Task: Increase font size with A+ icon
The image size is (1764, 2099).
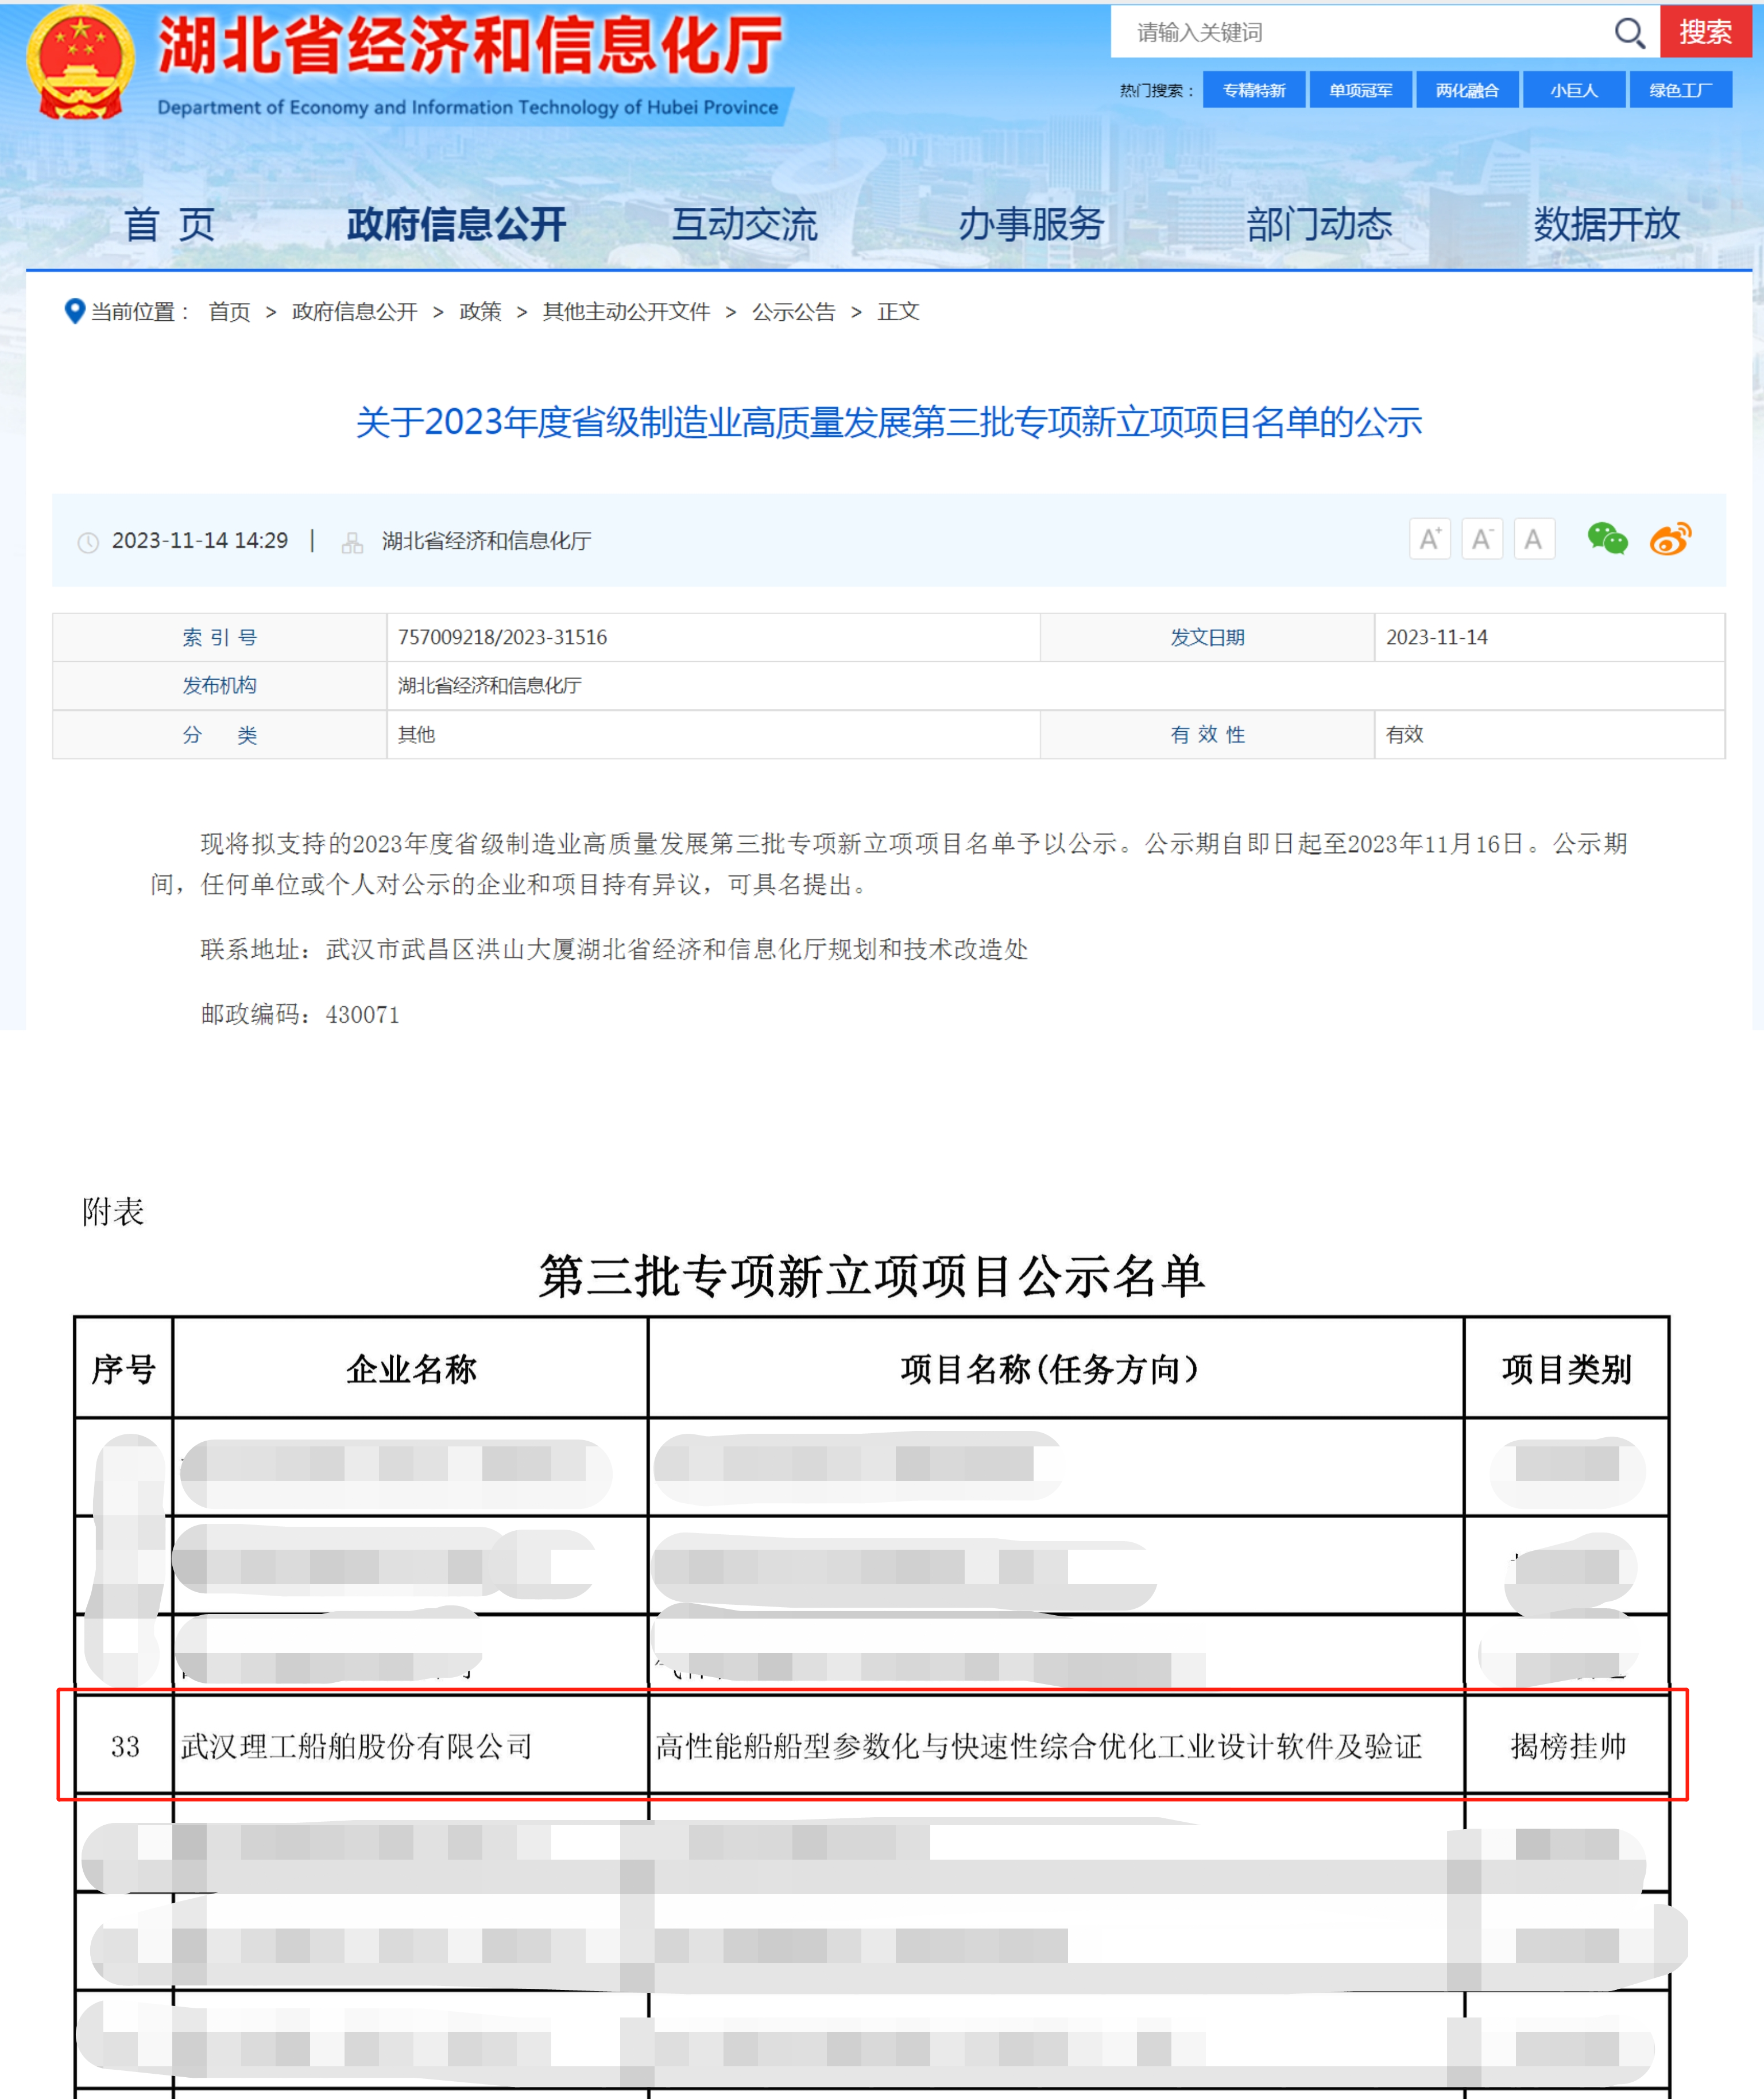Action: [x=1429, y=540]
